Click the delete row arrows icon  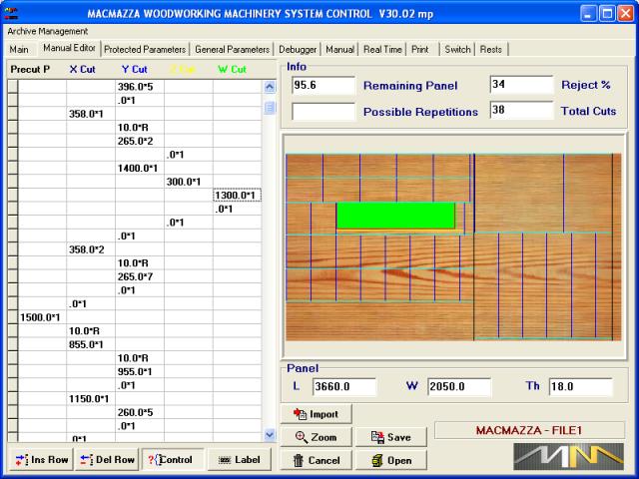pyautogui.click(x=87, y=460)
